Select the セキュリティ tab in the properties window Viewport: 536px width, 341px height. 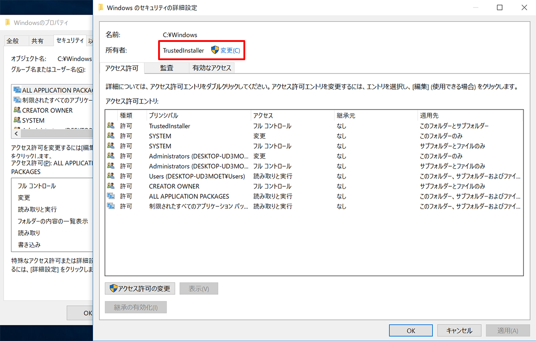(x=70, y=40)
